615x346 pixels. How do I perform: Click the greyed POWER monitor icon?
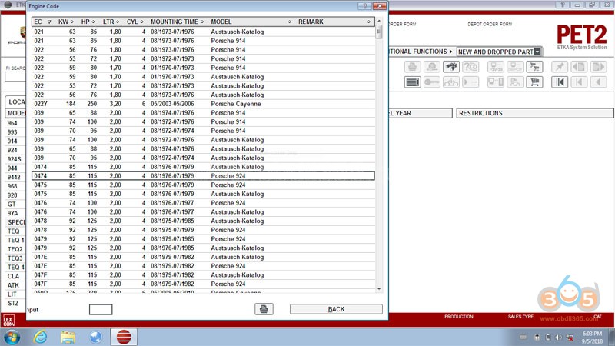496,67
